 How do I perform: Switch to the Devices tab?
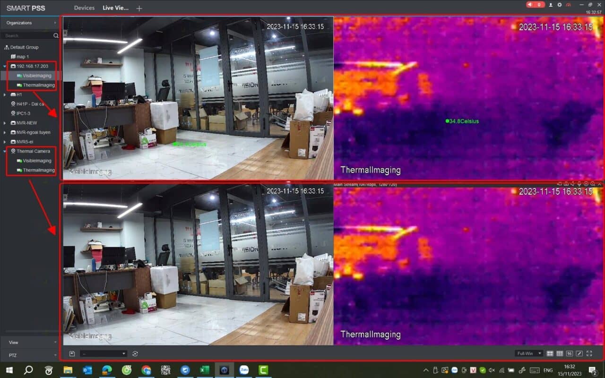(x=84, y=8)
